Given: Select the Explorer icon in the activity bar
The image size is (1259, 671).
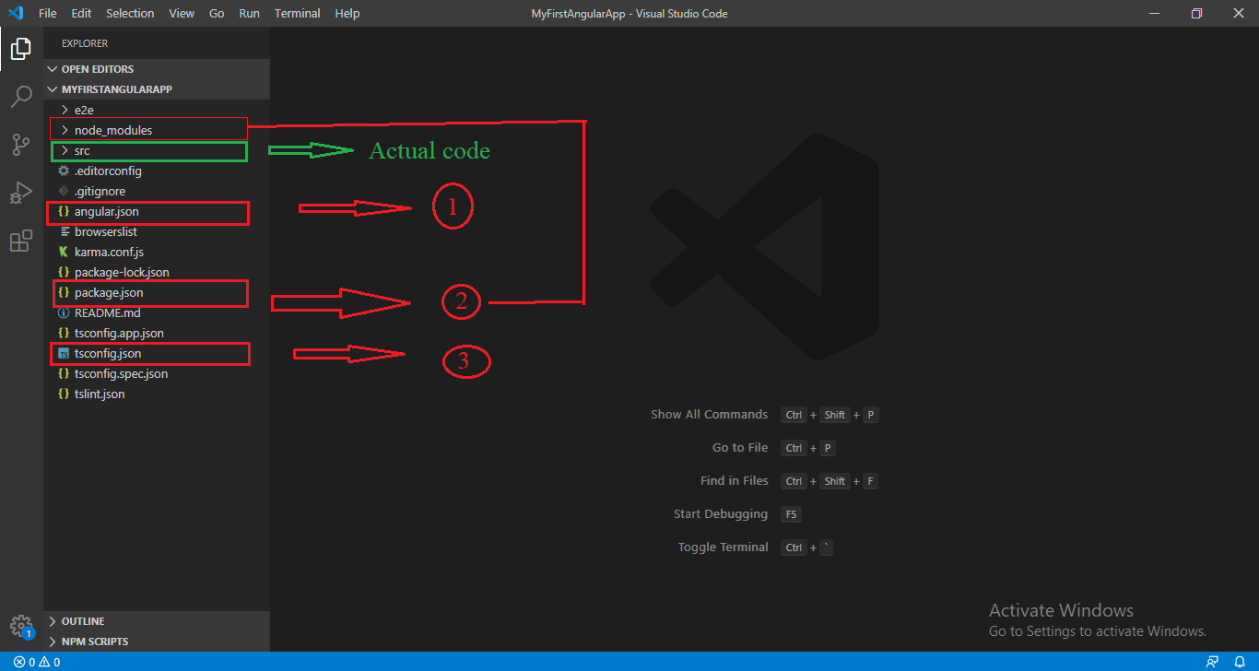Looking at the screenshot, I should [20, 49].
